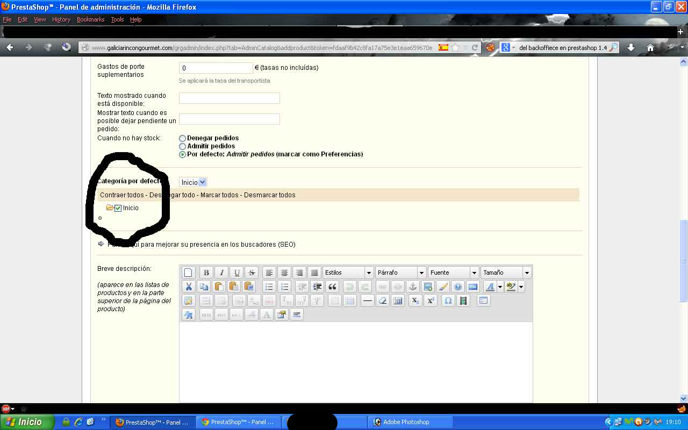
Task: Open the View menu
Action: pyautogui.click(x=40, y=19)
